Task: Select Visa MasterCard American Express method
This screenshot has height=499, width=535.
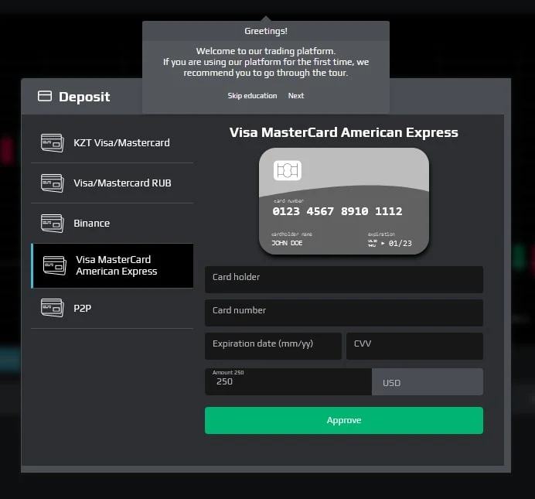Action: pos(112,265)
